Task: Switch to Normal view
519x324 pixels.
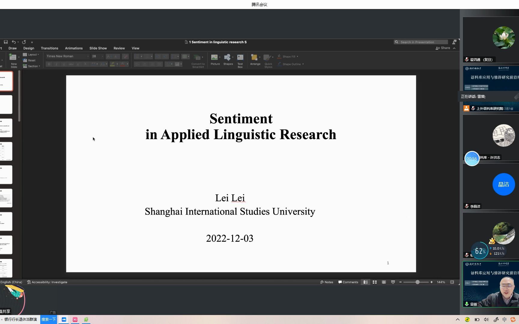Action: pos(366,282)
